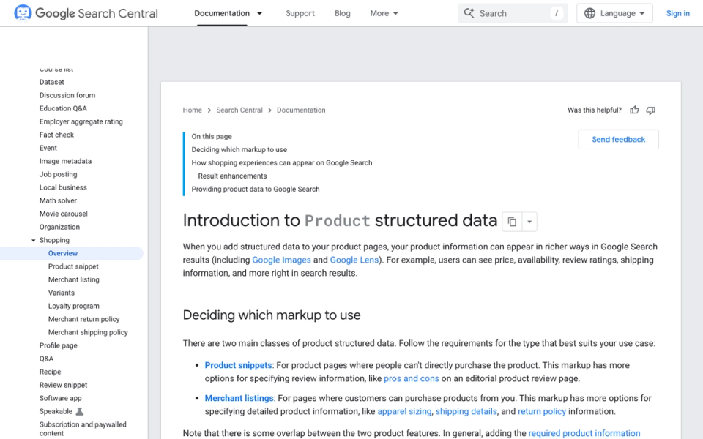Open the required product information link
Viewport: 703px width, 439px height.
click(x=584, y=433)
